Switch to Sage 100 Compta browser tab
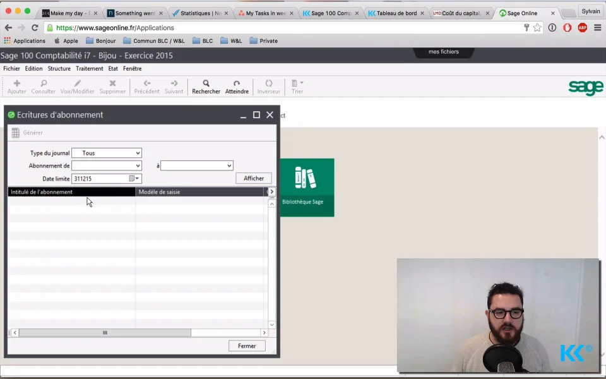The image size is (606, 379). coord(331,13)
